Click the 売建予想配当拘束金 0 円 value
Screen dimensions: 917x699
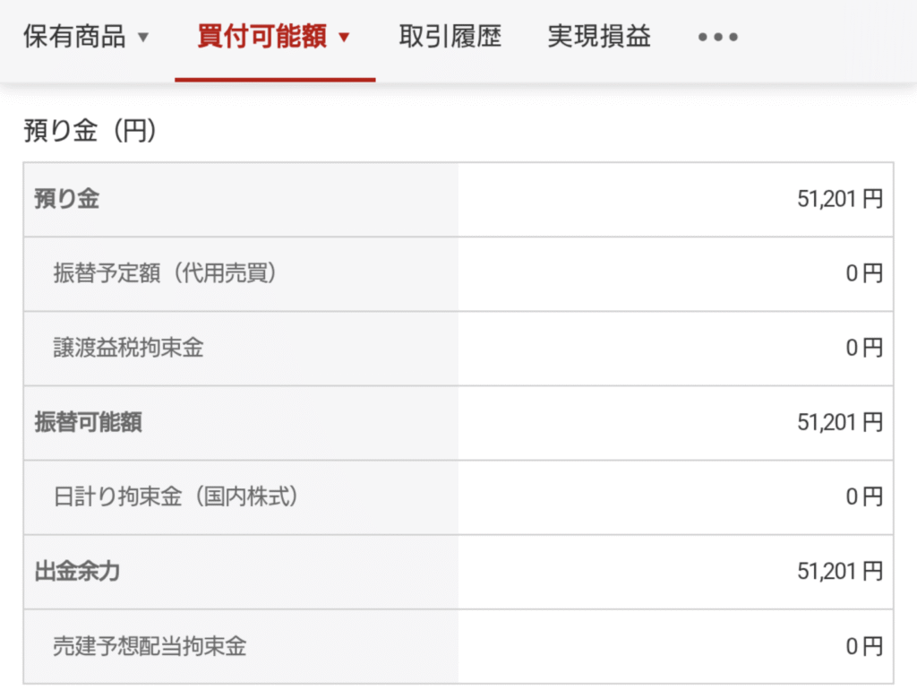point(864,646)
